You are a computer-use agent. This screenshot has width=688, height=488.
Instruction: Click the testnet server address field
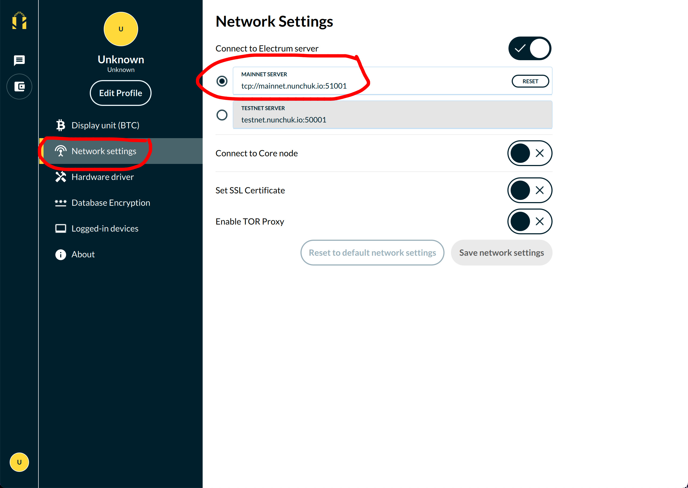[x=392, y=115]
